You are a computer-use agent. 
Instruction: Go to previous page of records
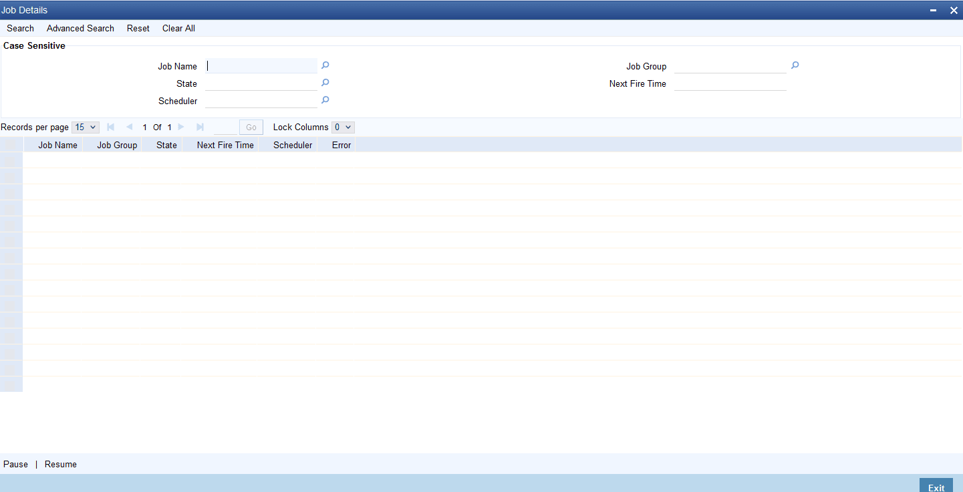[129, 127]
